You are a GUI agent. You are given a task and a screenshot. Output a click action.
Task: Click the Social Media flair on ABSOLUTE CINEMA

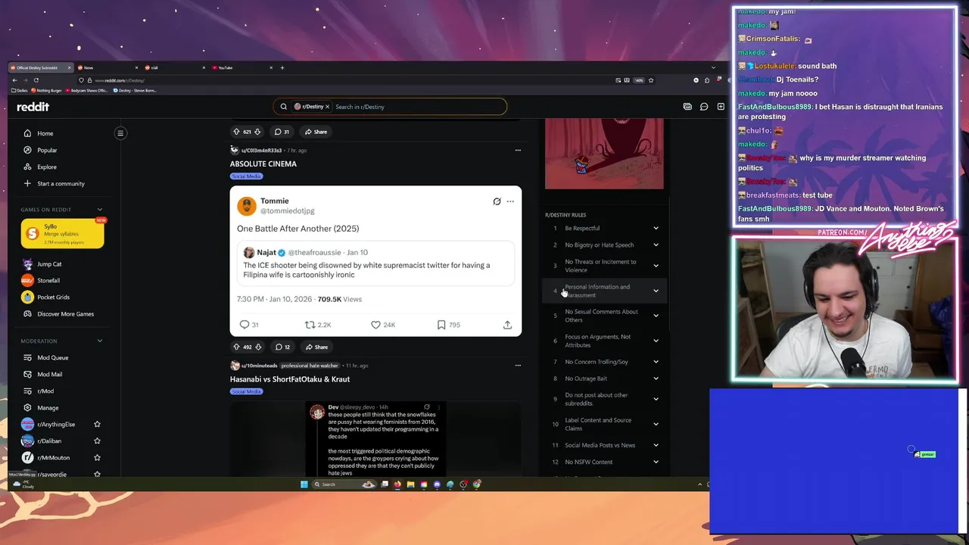point(246,176)
